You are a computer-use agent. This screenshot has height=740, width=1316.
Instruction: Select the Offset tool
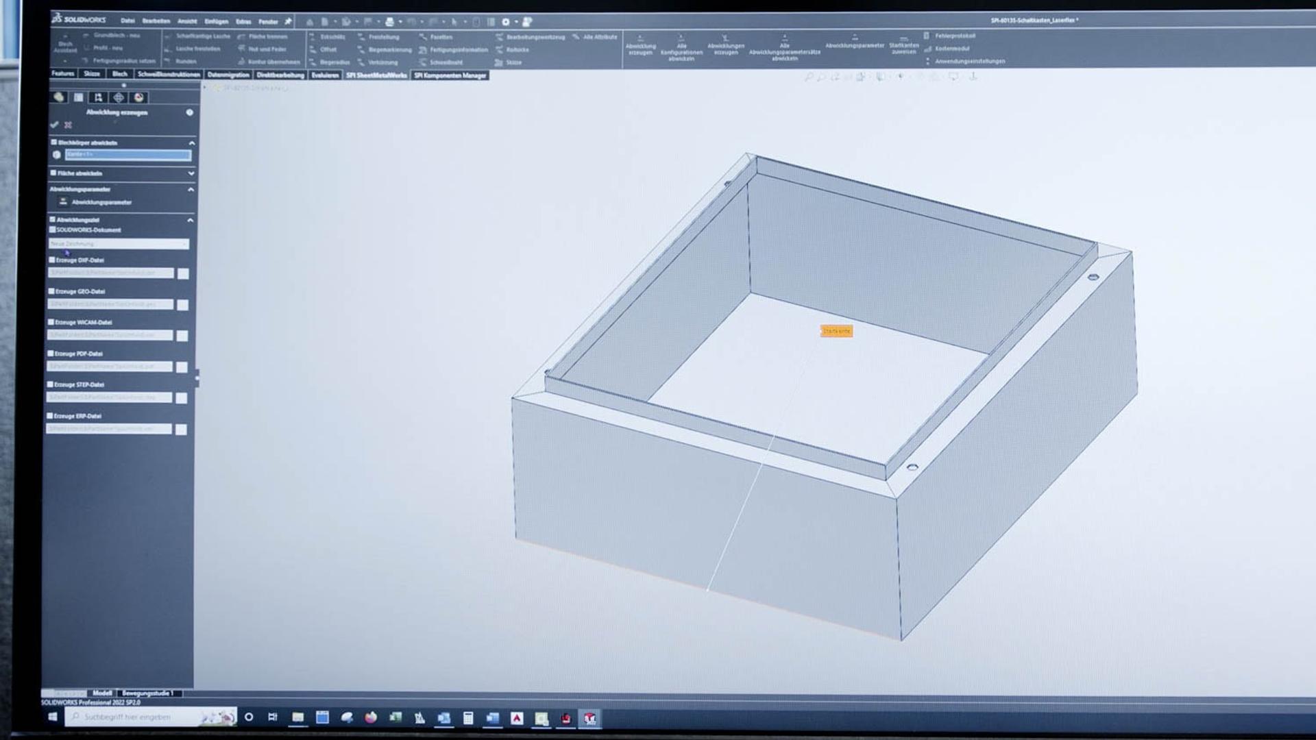(323, 50)
